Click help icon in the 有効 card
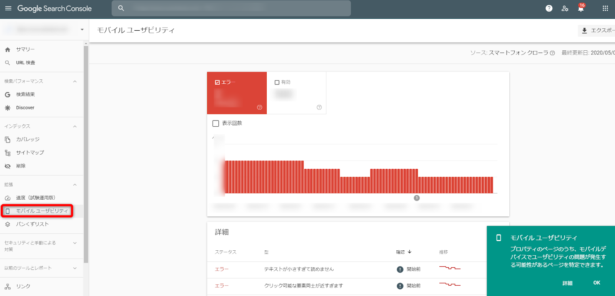615x296 pixels. point(319,107)
